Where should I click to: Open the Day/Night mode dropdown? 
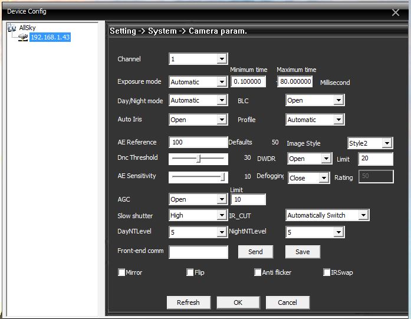pos(198,100)
